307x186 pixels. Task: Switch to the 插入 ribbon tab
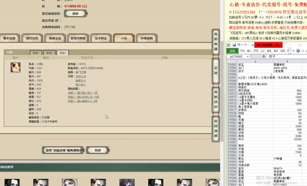click(249, 51)
